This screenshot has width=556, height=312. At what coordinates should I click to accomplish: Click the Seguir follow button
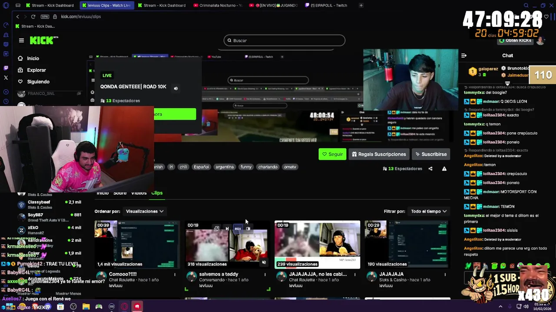click(332, 154)
